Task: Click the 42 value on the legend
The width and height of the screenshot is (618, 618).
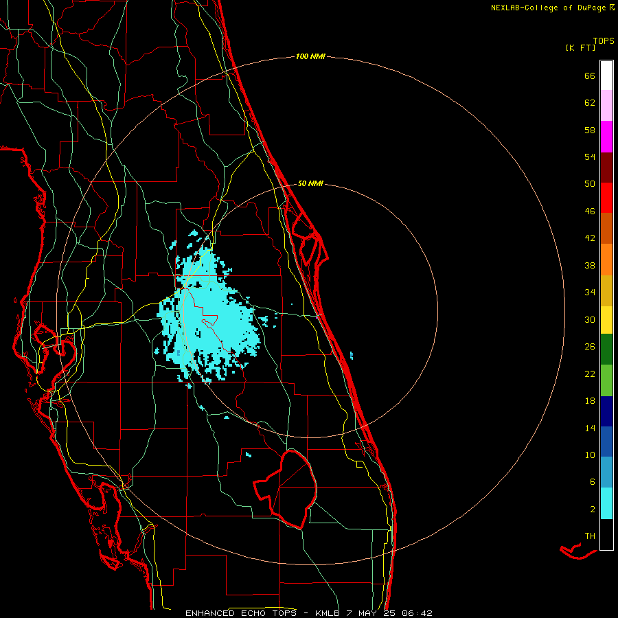Action: [x=590, y=238]
